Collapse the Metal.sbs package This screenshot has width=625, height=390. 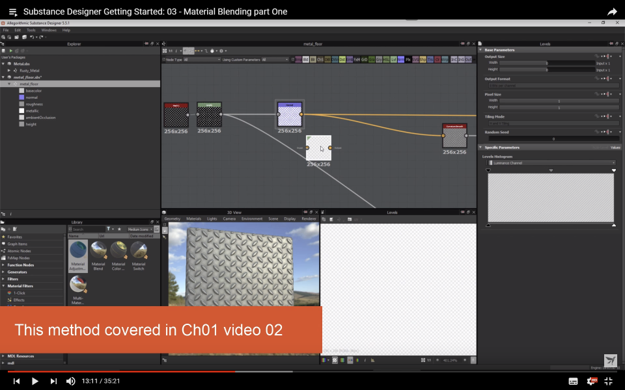tap(3, 64)
